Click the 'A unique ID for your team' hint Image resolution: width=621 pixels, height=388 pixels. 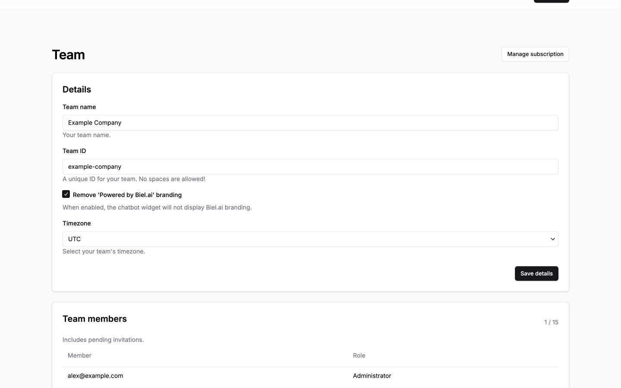(x=134, y=179)
